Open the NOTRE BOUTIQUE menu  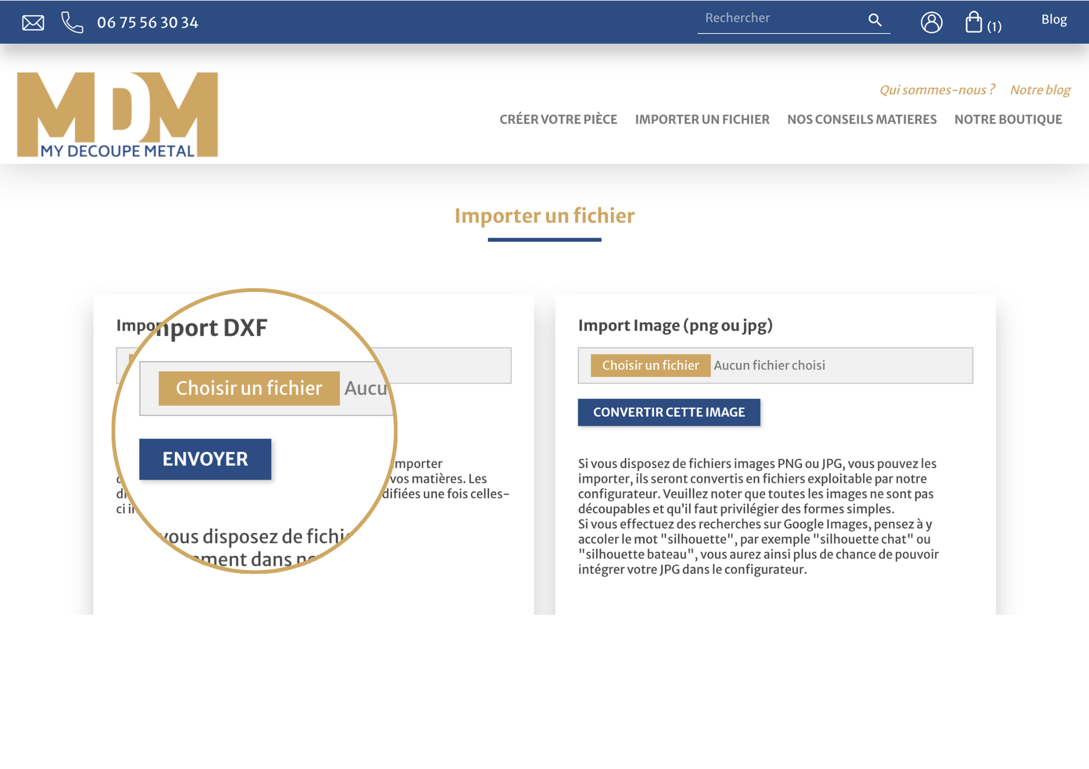pyautogui.click(x=1008, y=119)
